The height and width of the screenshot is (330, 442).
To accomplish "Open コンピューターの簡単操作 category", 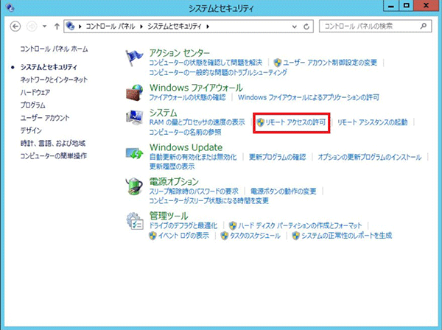I will pos(54,156).
